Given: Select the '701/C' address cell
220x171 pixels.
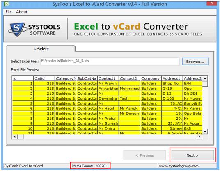Looking at the screenshot, I should pos(172,104).
